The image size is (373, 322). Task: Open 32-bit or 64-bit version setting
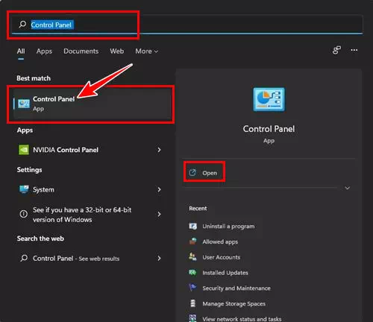tap(90, 215)
